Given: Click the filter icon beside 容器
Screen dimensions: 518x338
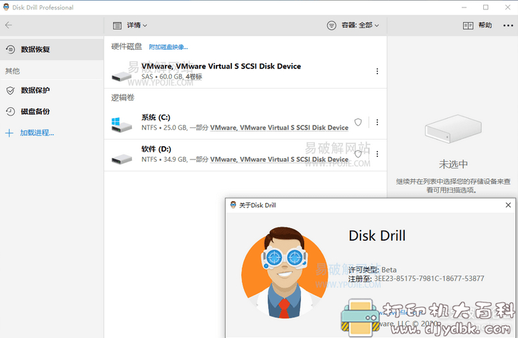Looking at the screenshot, I should [331, 25].
